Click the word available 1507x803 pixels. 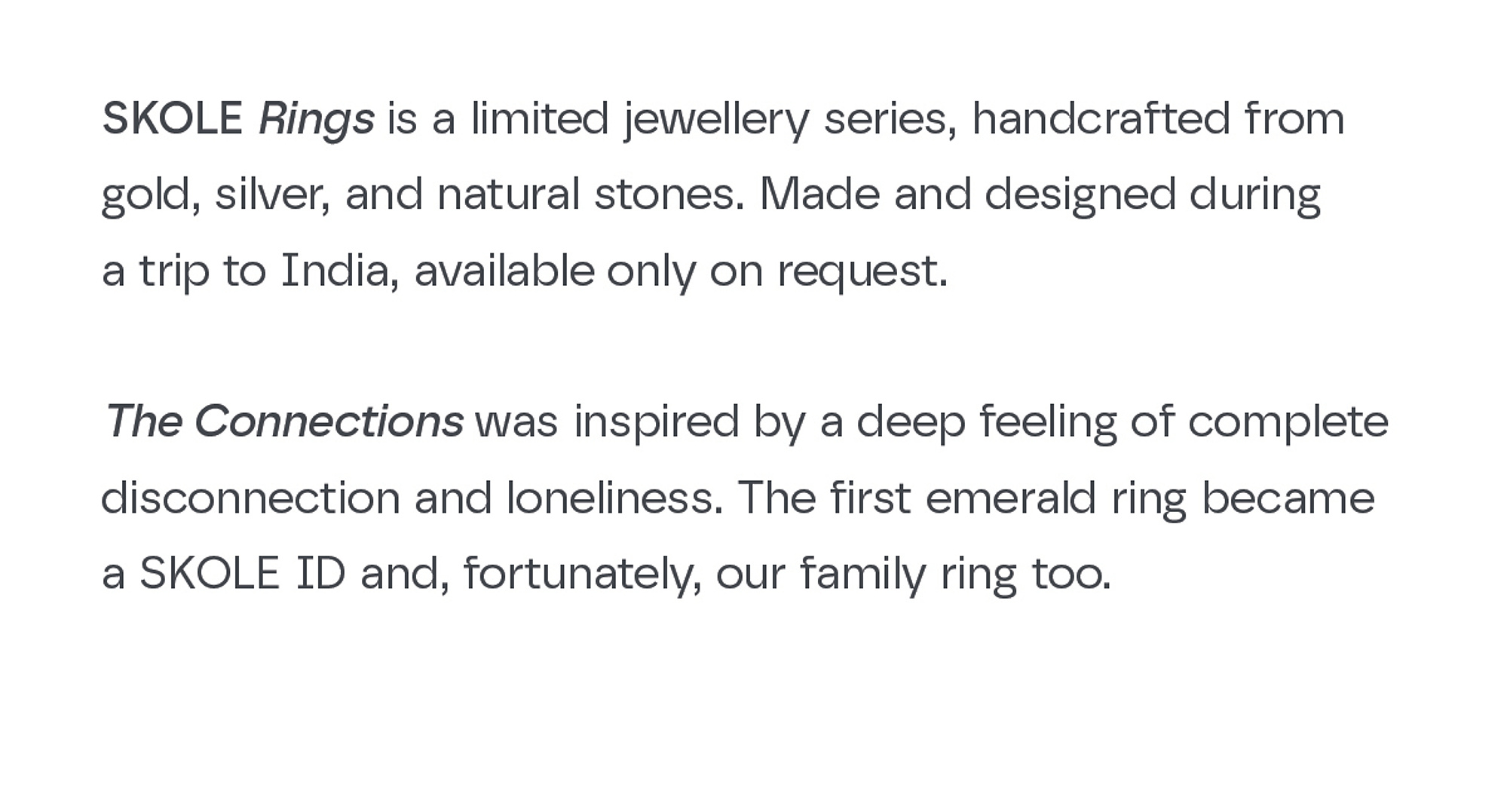tap(504, 271)
